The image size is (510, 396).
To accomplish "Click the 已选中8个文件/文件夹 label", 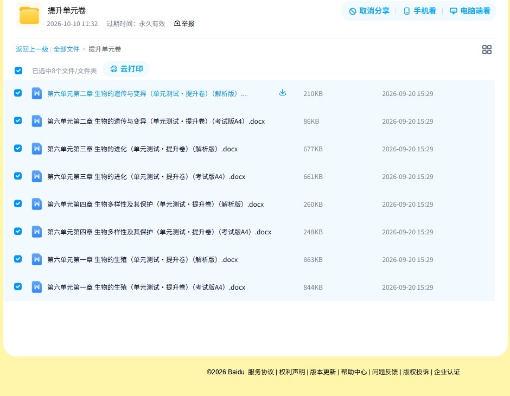I will [65, 71].
